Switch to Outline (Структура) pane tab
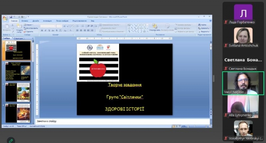The image size is (266, 143). [x=18, y=38]
